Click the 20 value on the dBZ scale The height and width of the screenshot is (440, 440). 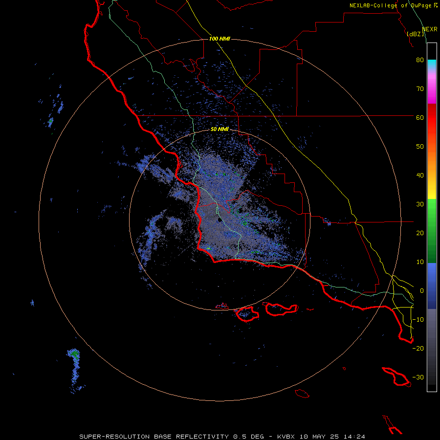[x=420, y=233]
